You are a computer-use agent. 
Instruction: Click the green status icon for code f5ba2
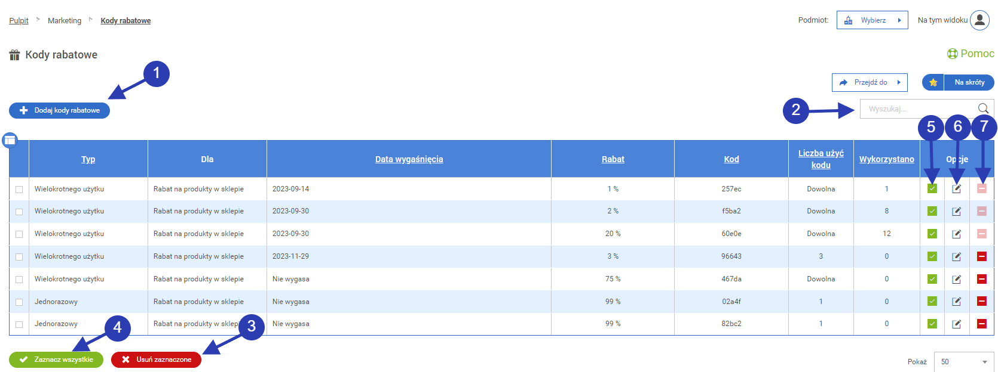coord(932,211)
